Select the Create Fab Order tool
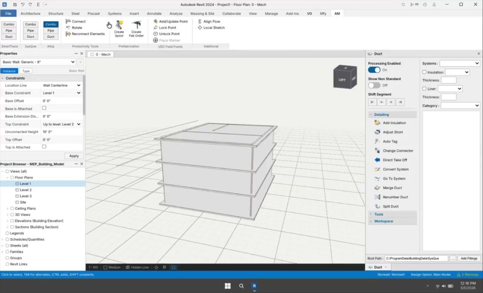The width and height of the screenshot is (483, 293). point(136,29)
